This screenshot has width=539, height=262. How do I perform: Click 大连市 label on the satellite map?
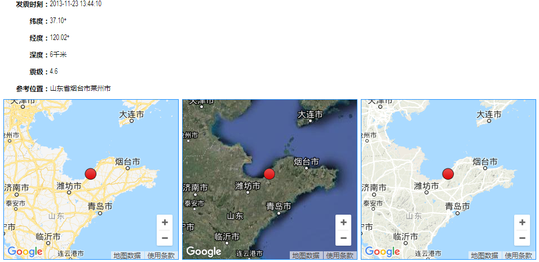pyautogui.click(x=311, y=114)
